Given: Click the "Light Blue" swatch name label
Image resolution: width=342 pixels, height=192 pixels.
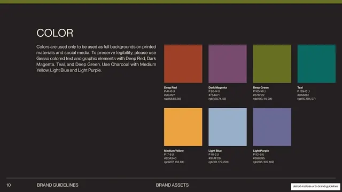Looking at the screenshot, I should (x=215, y=150).
